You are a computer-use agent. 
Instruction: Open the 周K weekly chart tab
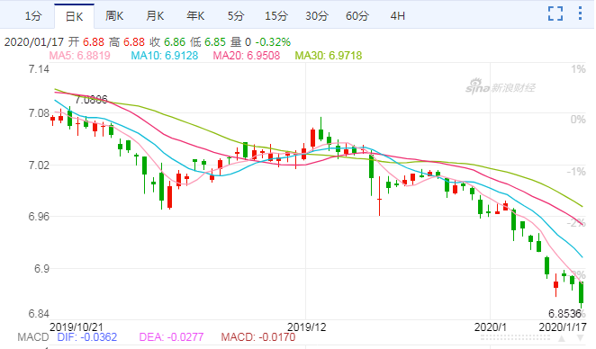point(114,16)
